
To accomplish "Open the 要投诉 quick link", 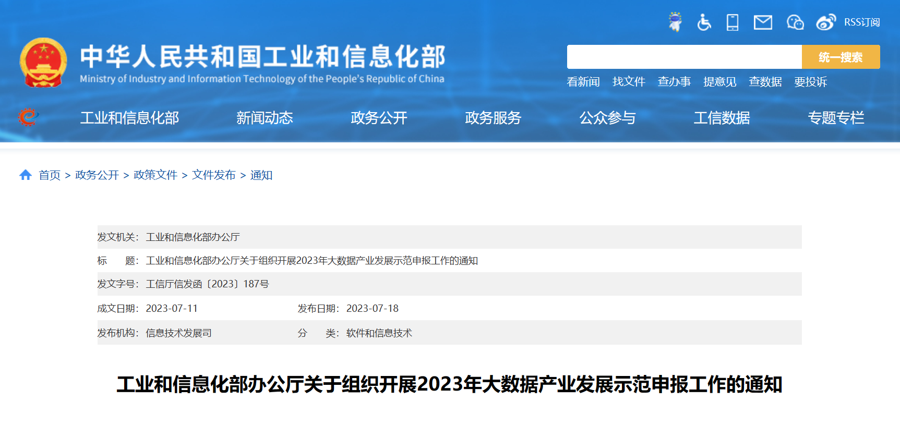I will coord(811,82).
